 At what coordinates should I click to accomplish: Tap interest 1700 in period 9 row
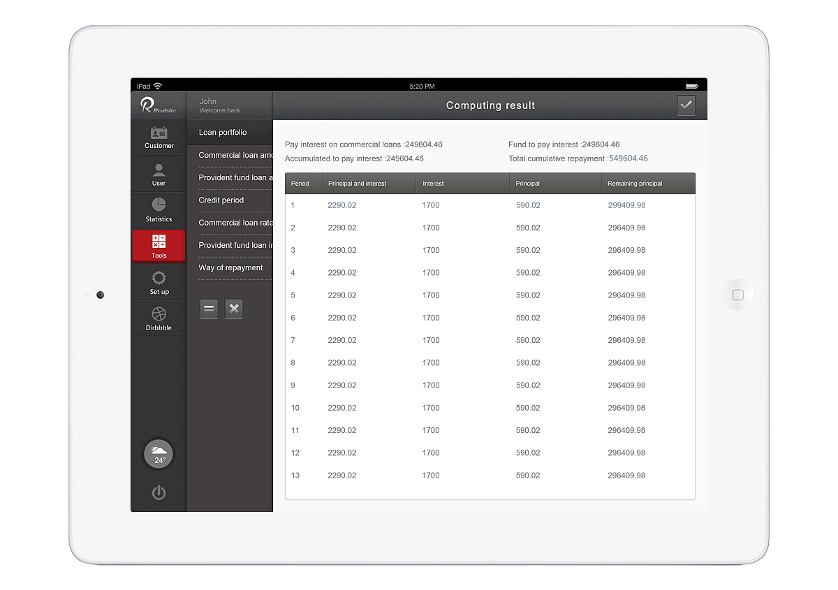point(431,385)
